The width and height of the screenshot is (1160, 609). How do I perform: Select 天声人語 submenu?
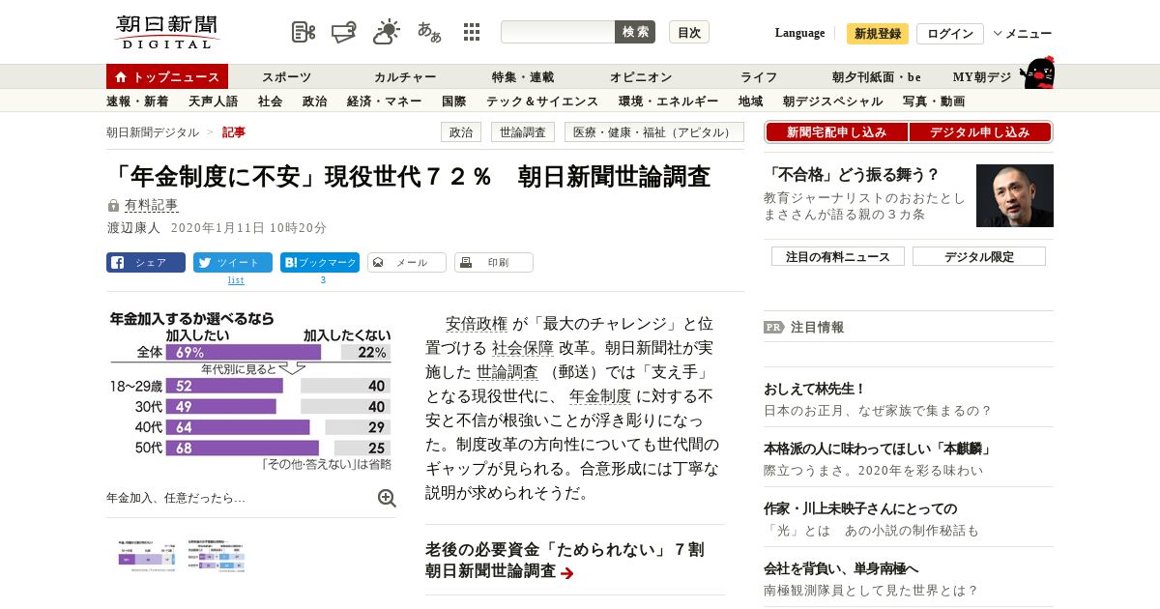point(213,101)
